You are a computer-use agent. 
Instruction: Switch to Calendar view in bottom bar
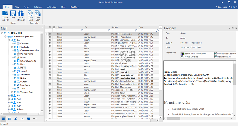[10, 119]
